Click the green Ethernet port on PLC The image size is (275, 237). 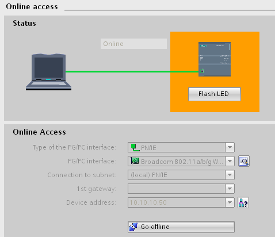(202, 71)
